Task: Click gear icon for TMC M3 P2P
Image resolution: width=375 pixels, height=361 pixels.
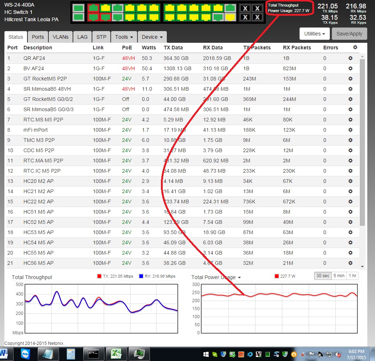Action: pos(350,140)
